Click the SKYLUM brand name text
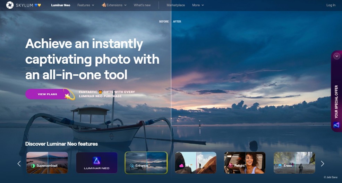The height and width of the screenshot is (183, 342). (x=24, y=5)
